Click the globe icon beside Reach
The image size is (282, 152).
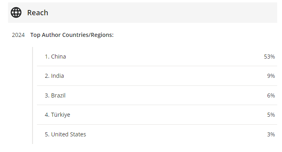[x=16, y=12]
